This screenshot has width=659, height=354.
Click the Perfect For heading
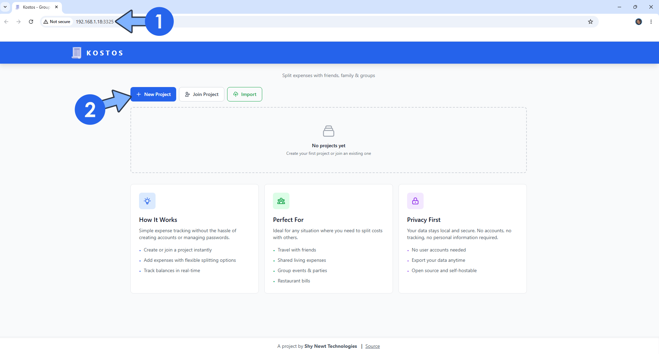[x=288, y=220]
